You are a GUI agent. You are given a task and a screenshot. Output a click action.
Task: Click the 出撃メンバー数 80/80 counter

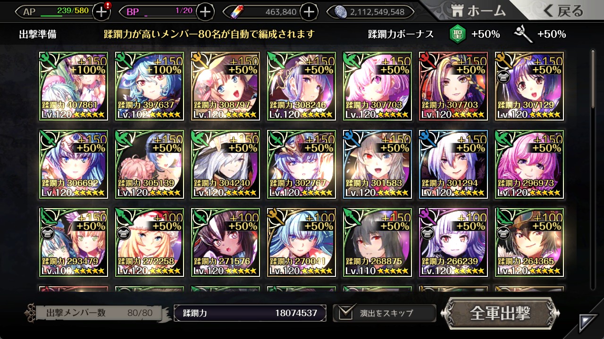click(x=99, y=313)
